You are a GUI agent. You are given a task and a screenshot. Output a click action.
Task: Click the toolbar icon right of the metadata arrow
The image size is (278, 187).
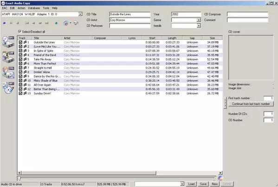coord(76,23)
